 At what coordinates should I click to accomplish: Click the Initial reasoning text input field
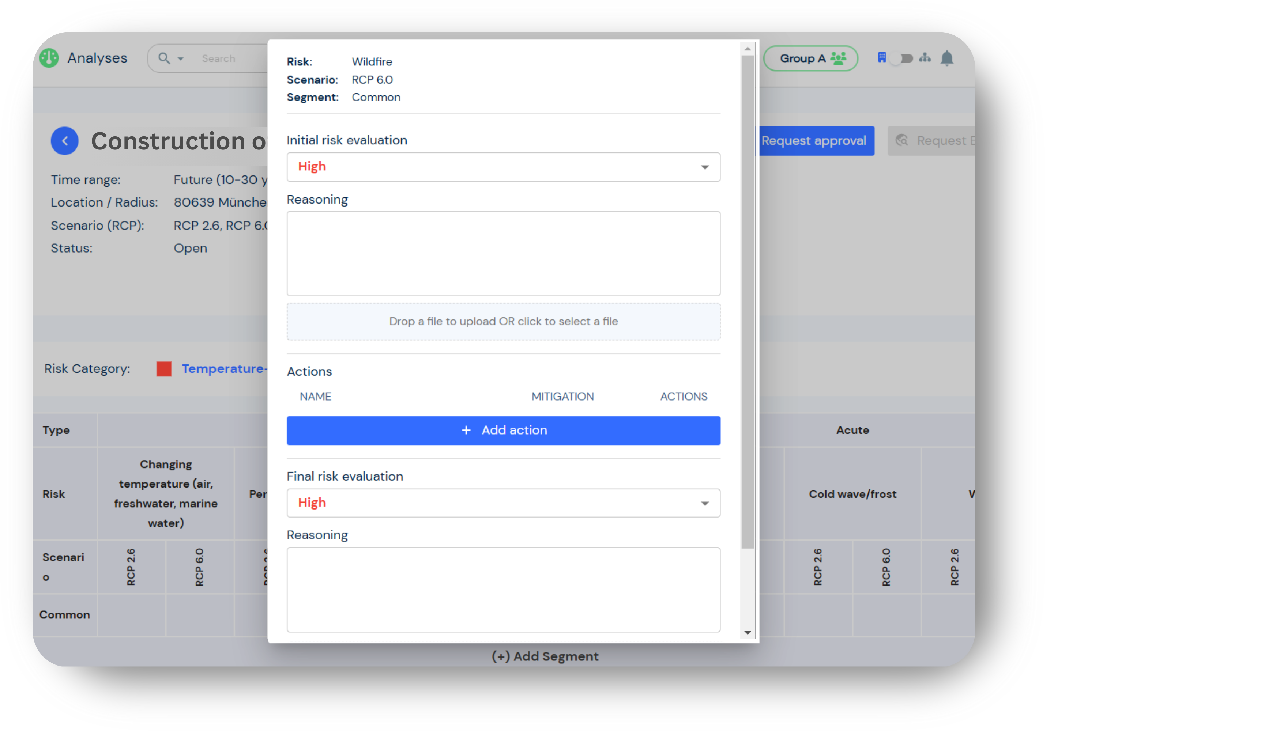click(503, 252)
